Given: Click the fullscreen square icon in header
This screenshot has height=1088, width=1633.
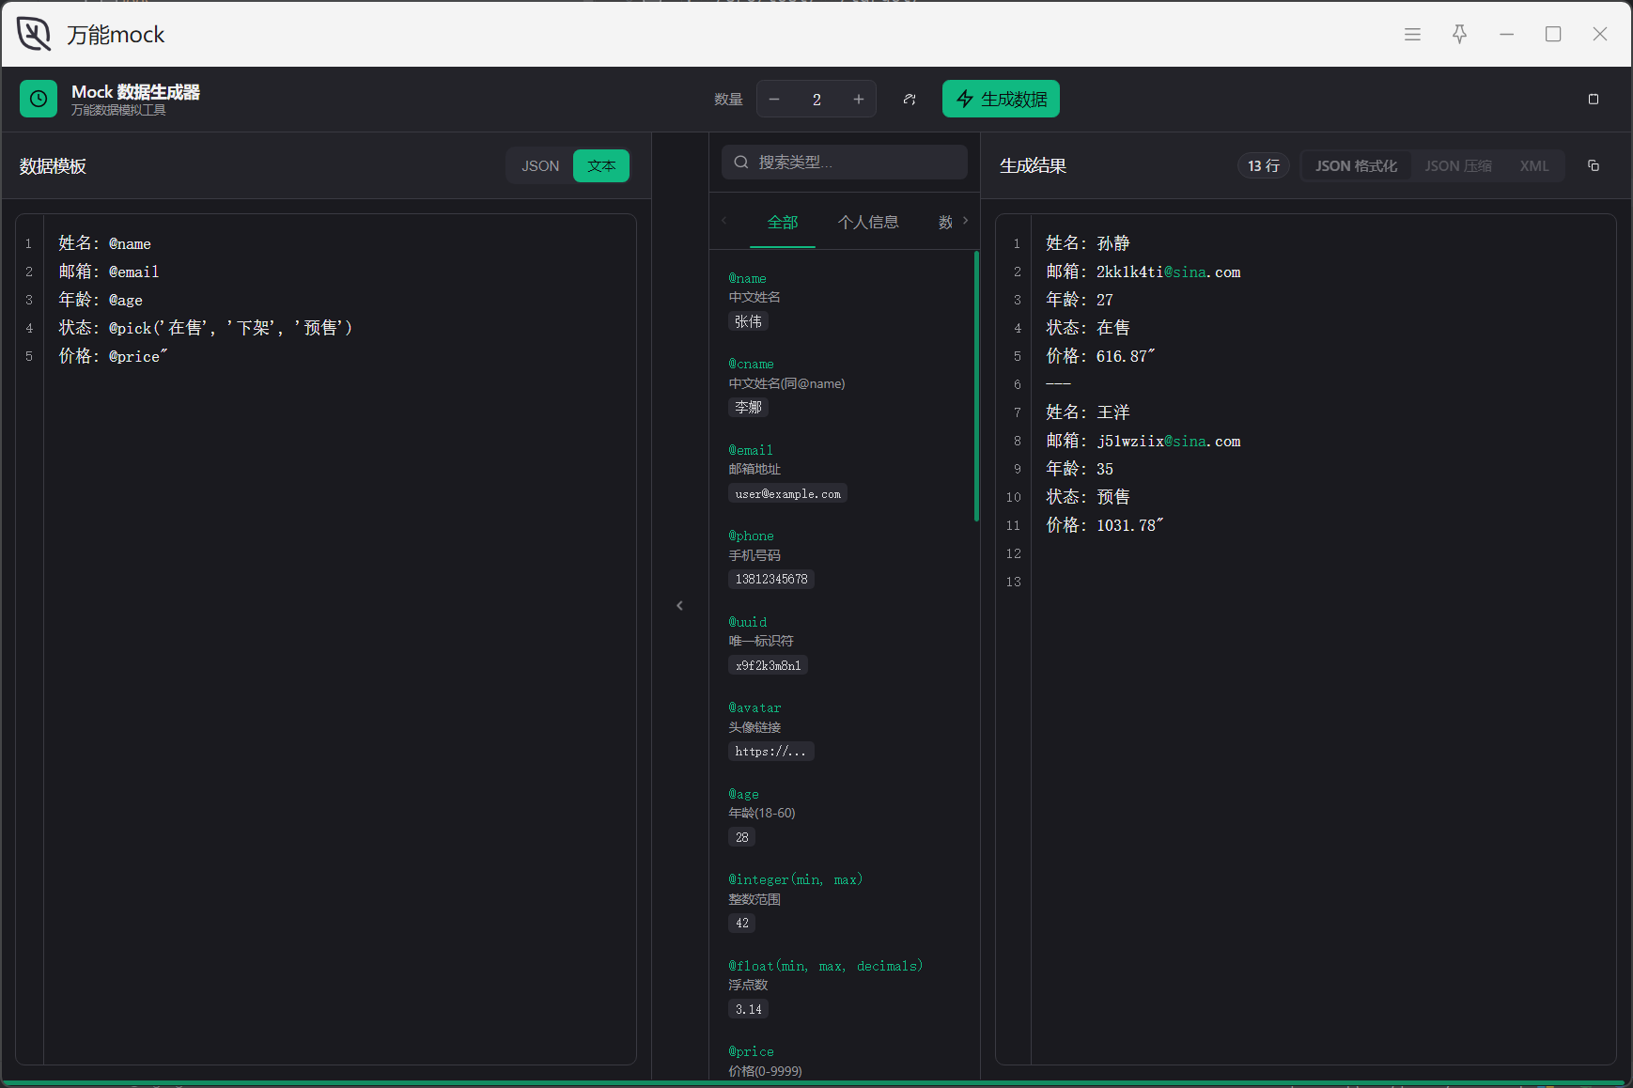Looking at the screenshot, I should pos(1594,99).
